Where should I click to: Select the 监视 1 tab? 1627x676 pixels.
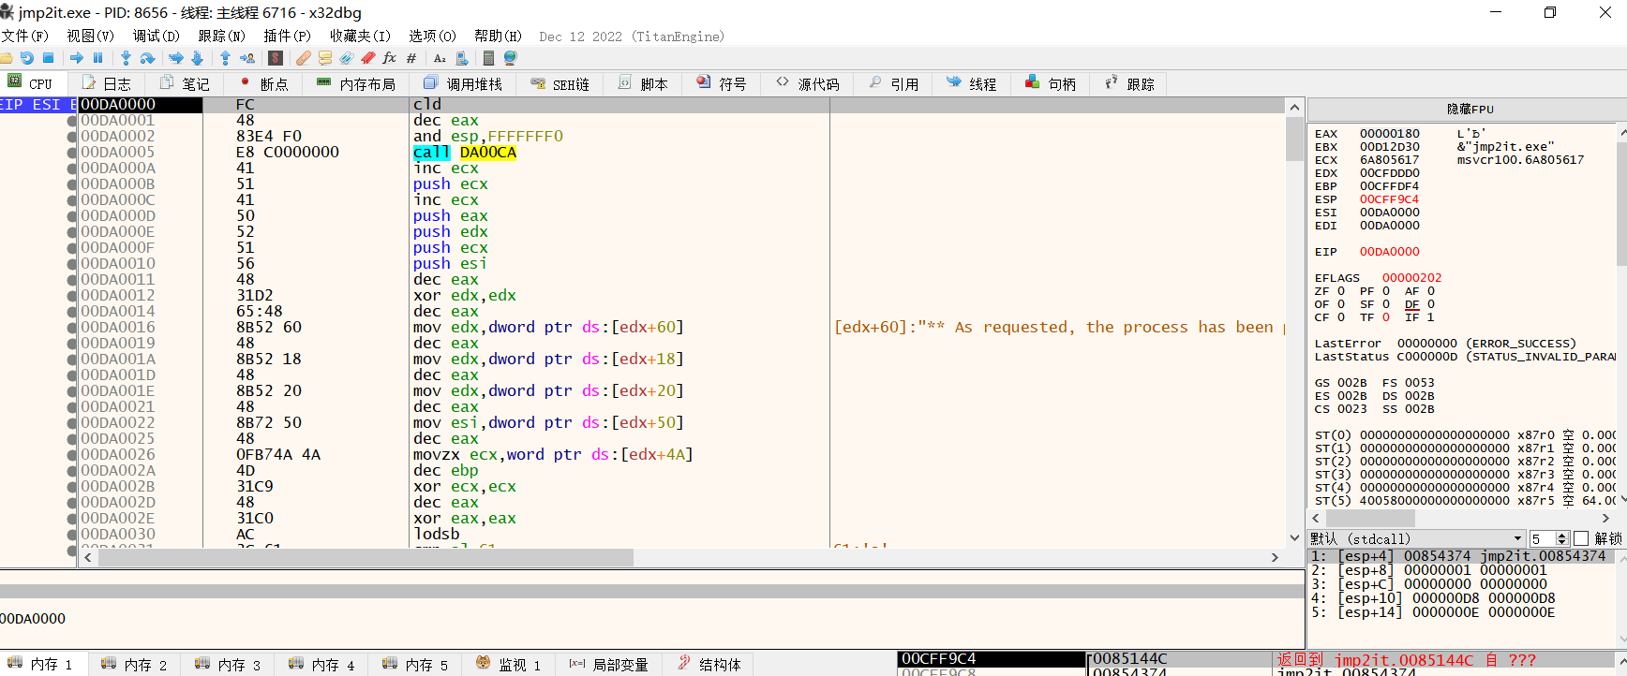coord(508,664)
